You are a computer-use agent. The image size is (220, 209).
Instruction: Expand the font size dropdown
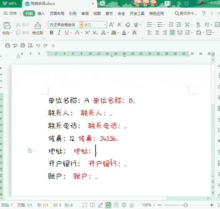(105, 25)
